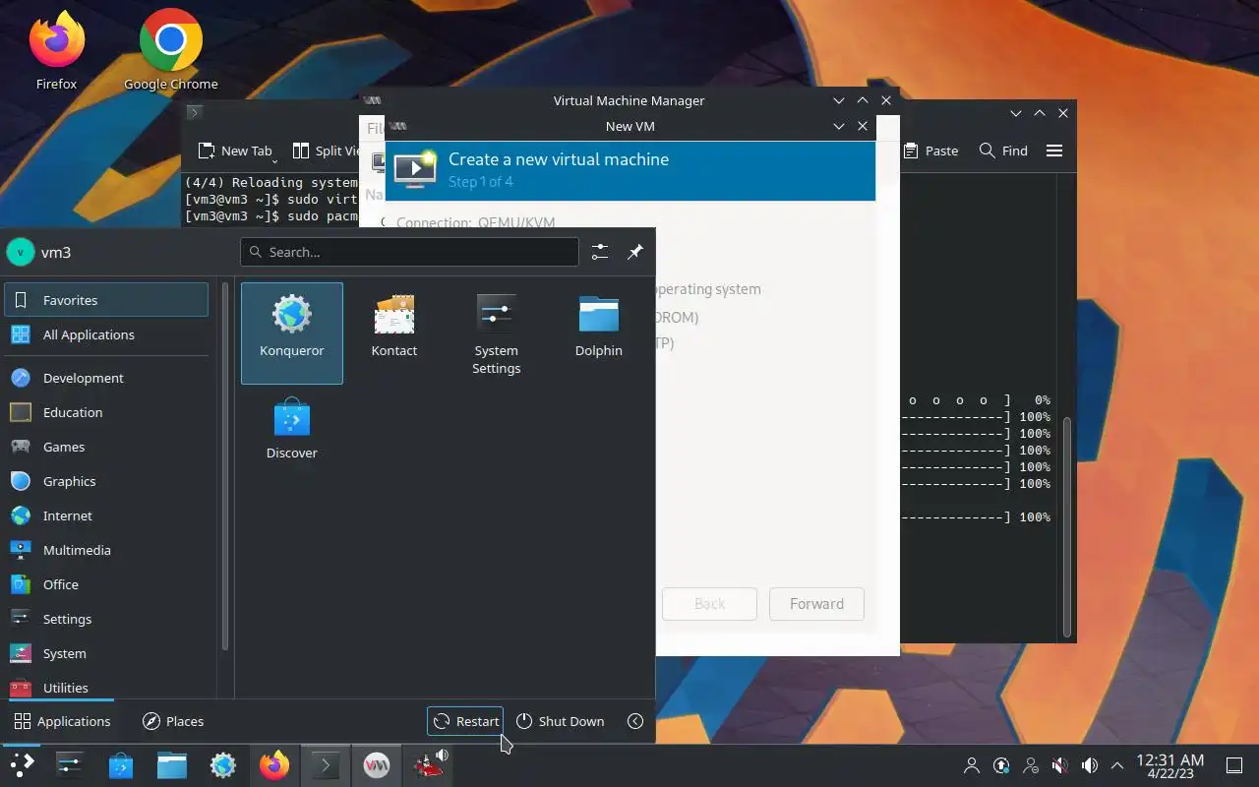Search applications in launcher search field

point(409,252)
